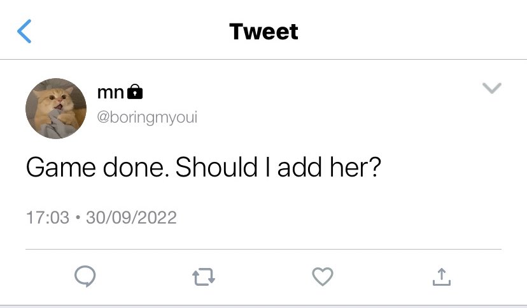Open the profile via display name mn
Image resolution: width=527 pixels, height=308 pixels.
point(111,92)
